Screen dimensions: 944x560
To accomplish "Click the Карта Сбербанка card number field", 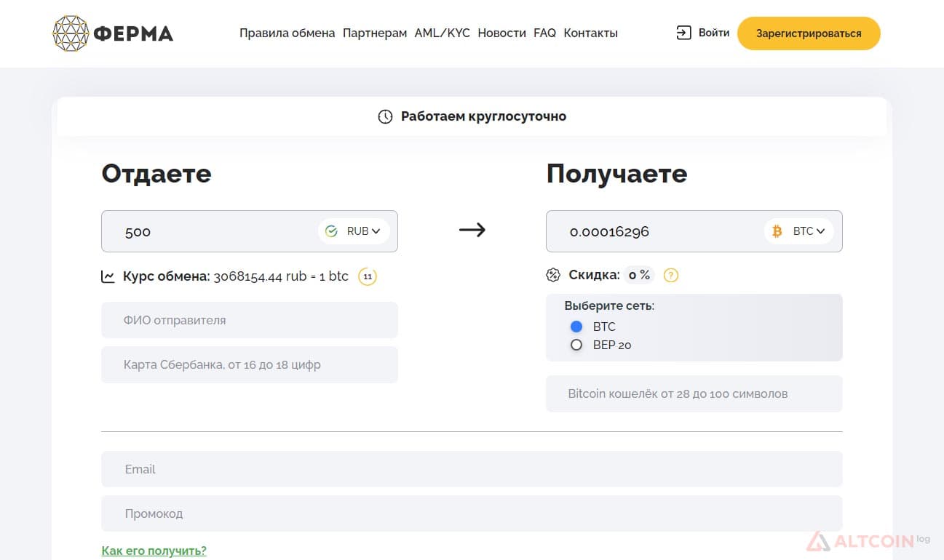I will pyautogui.click(x=250, y=364).
